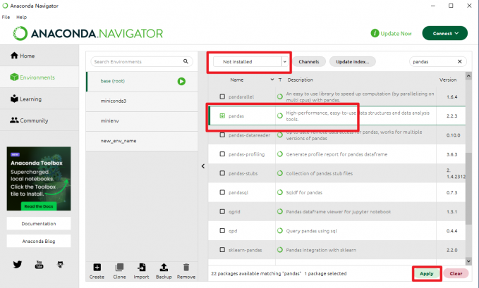
Task: Open the Documentation link button
Action: 39,223
